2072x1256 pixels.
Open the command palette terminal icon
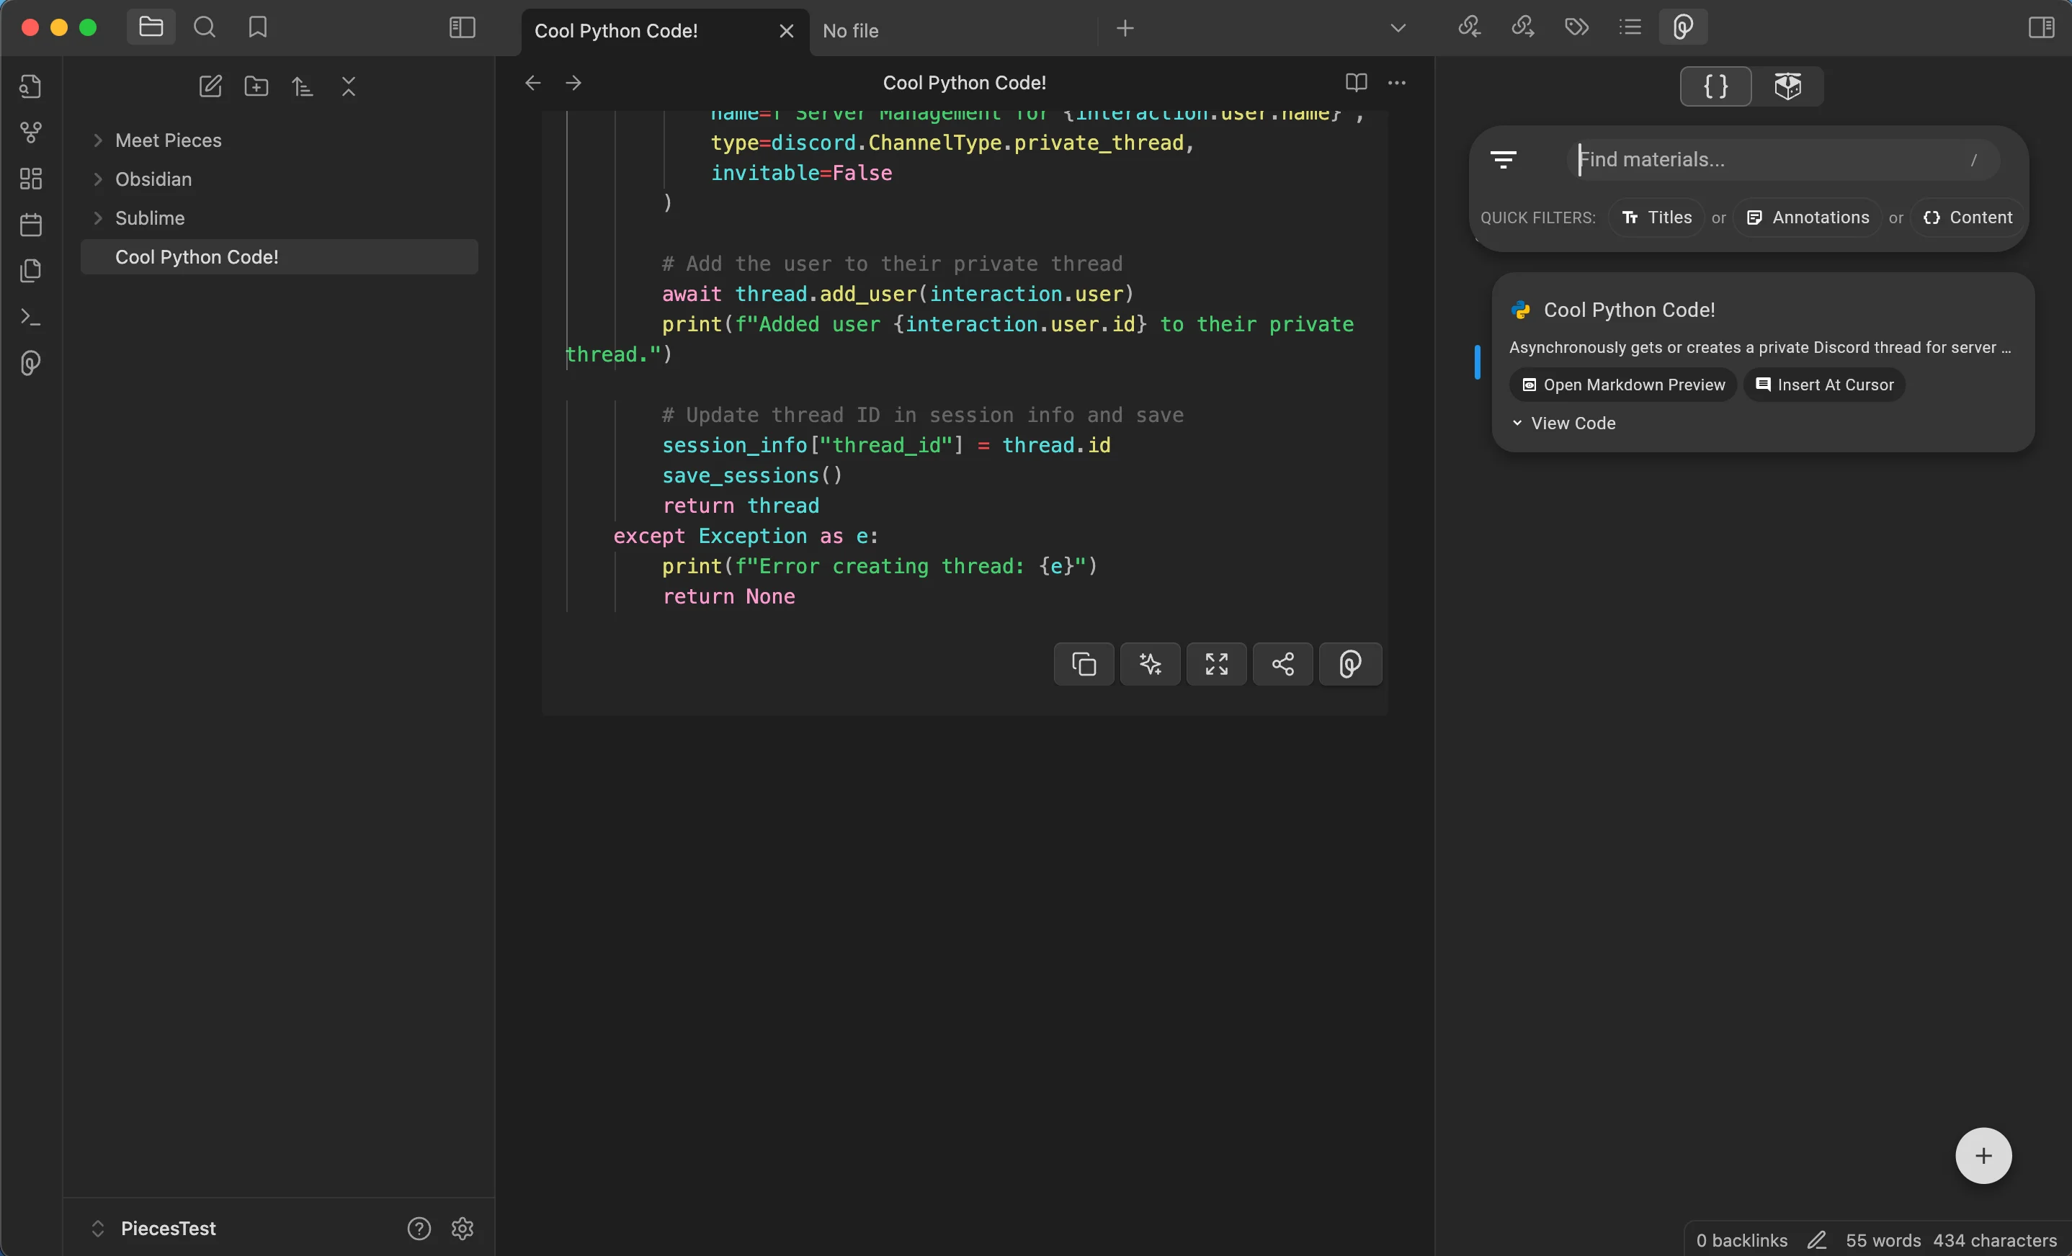[x=30, y=317]
